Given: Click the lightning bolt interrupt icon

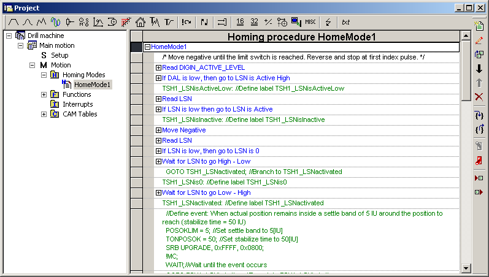Looking at the screenshot, I should (328, 22).
